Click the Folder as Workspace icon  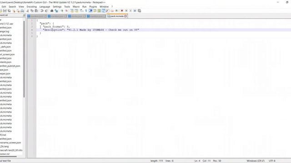point(112,11)
